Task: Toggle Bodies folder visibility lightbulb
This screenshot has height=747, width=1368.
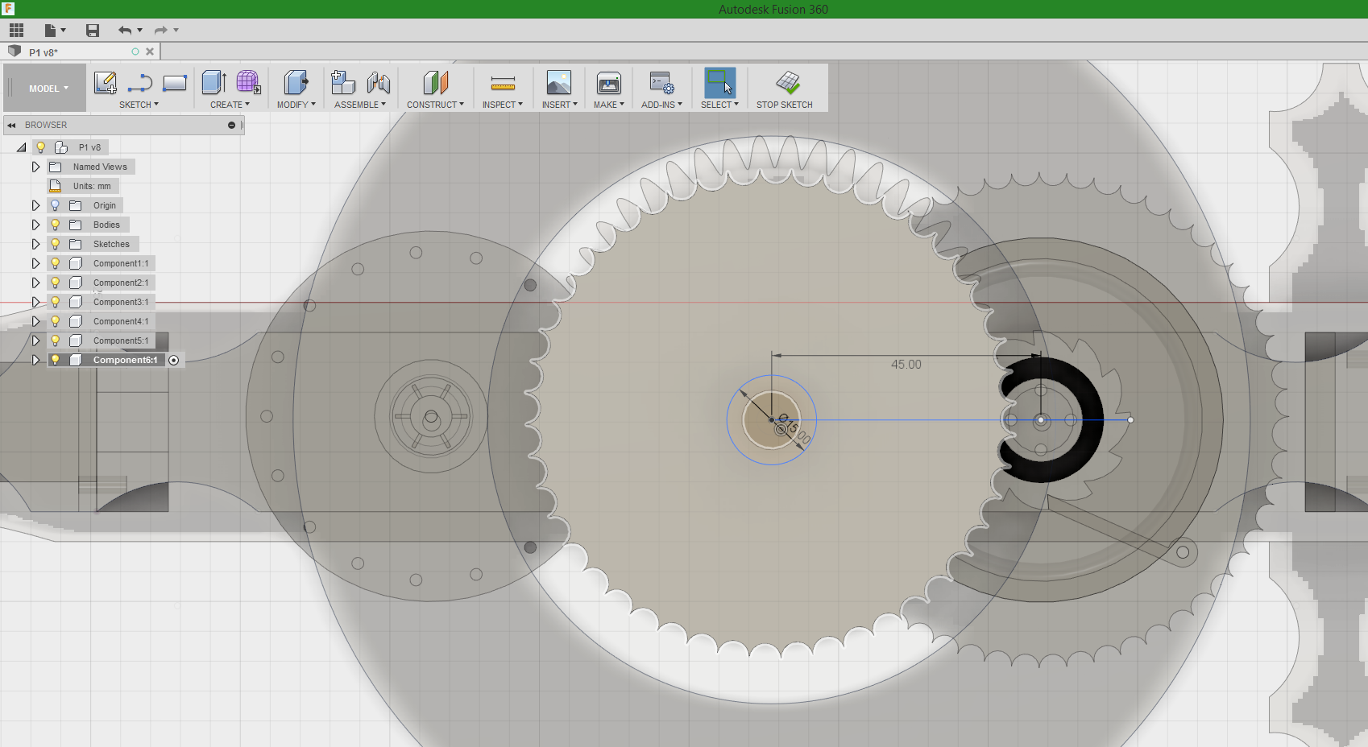Action: coord(56,225)
